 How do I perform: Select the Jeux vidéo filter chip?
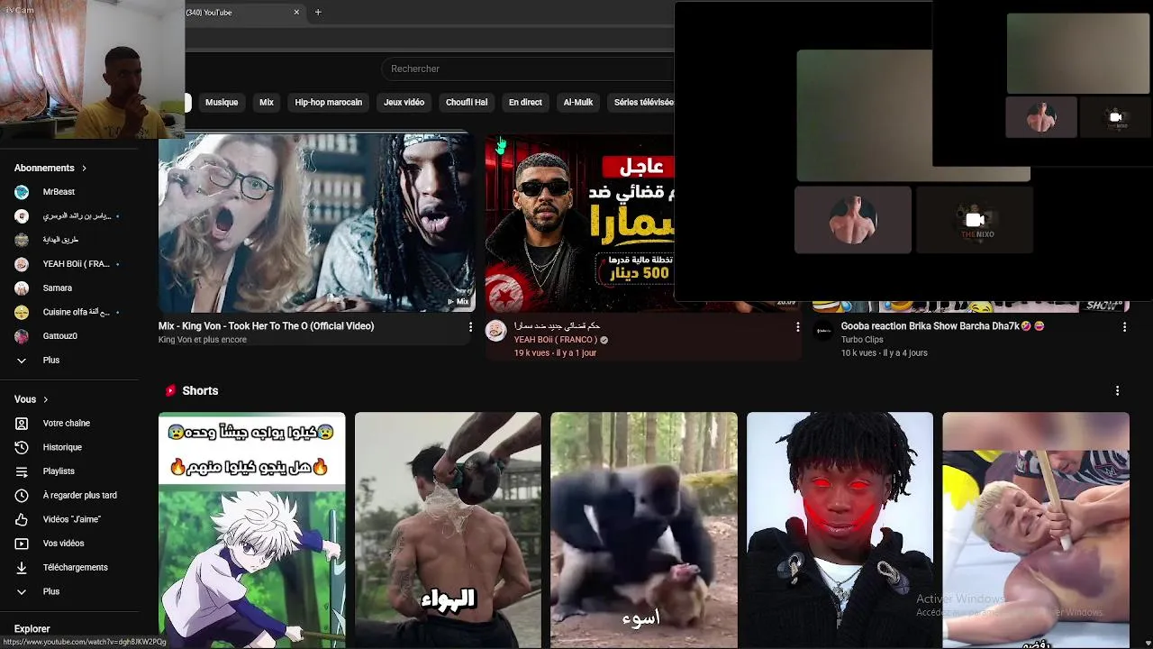pos(404,103)
